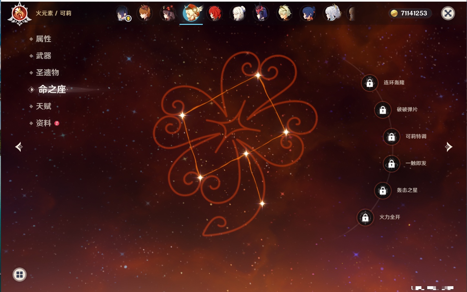Click the 火元素 / 可莉 header text
This screenshot has width=467, height=292.
coord(53,13)
